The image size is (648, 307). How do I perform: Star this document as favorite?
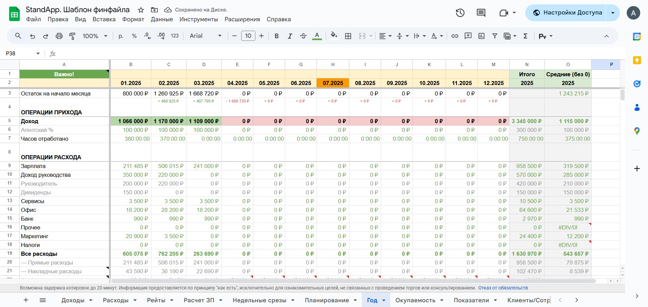coord(141,10)
